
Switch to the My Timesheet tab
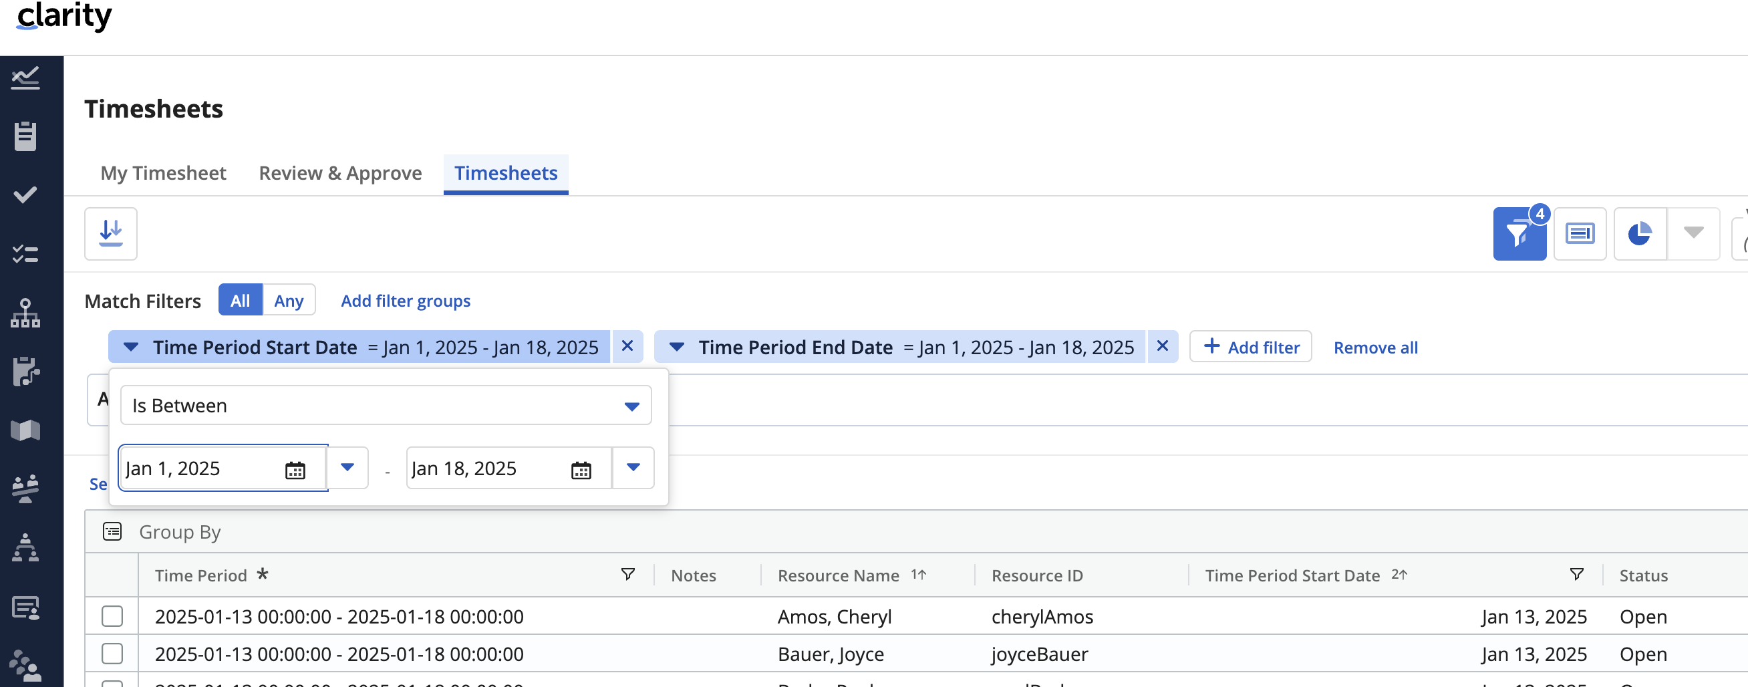coord(163,173)
